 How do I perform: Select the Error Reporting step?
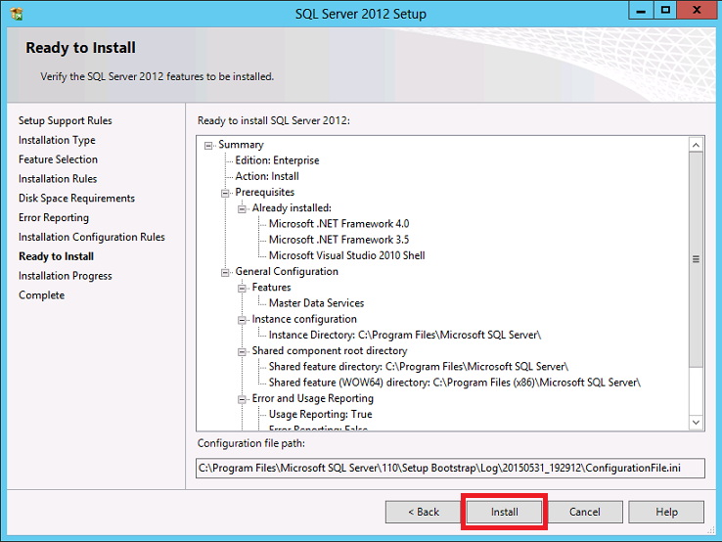pos(54,217)
